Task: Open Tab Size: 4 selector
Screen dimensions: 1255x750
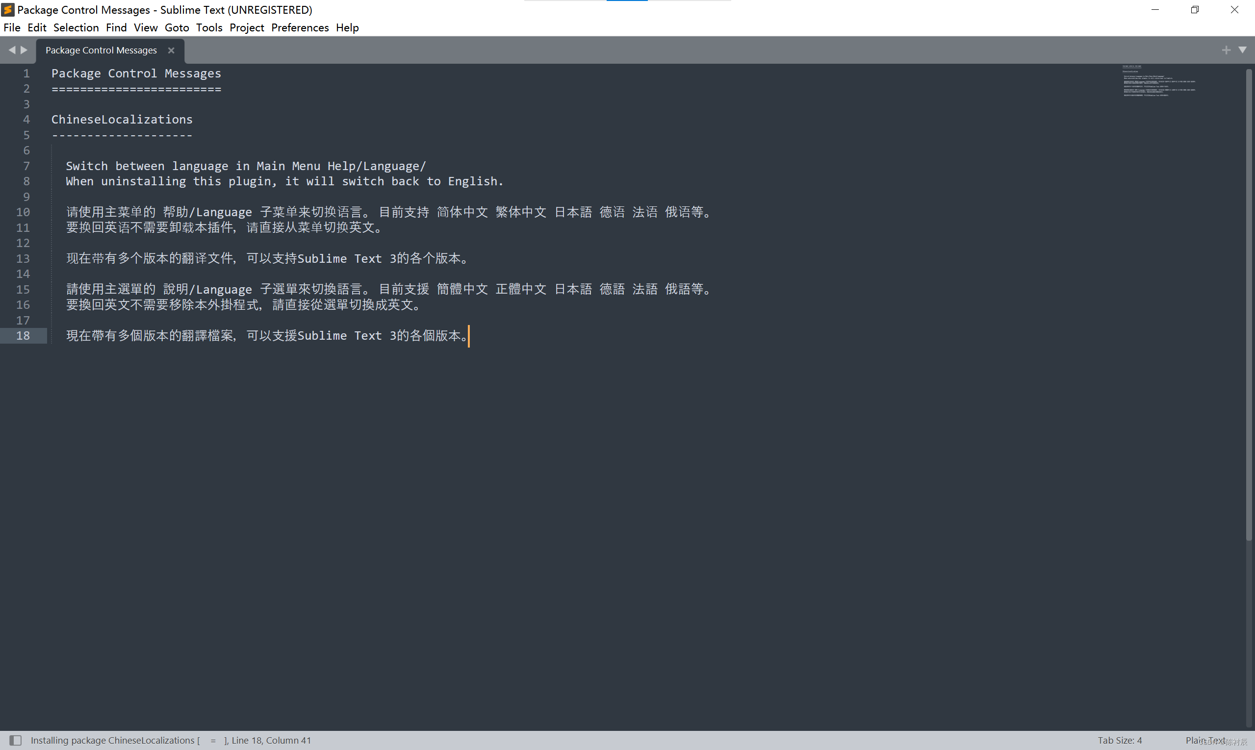Action: (x=1120, y=740)
